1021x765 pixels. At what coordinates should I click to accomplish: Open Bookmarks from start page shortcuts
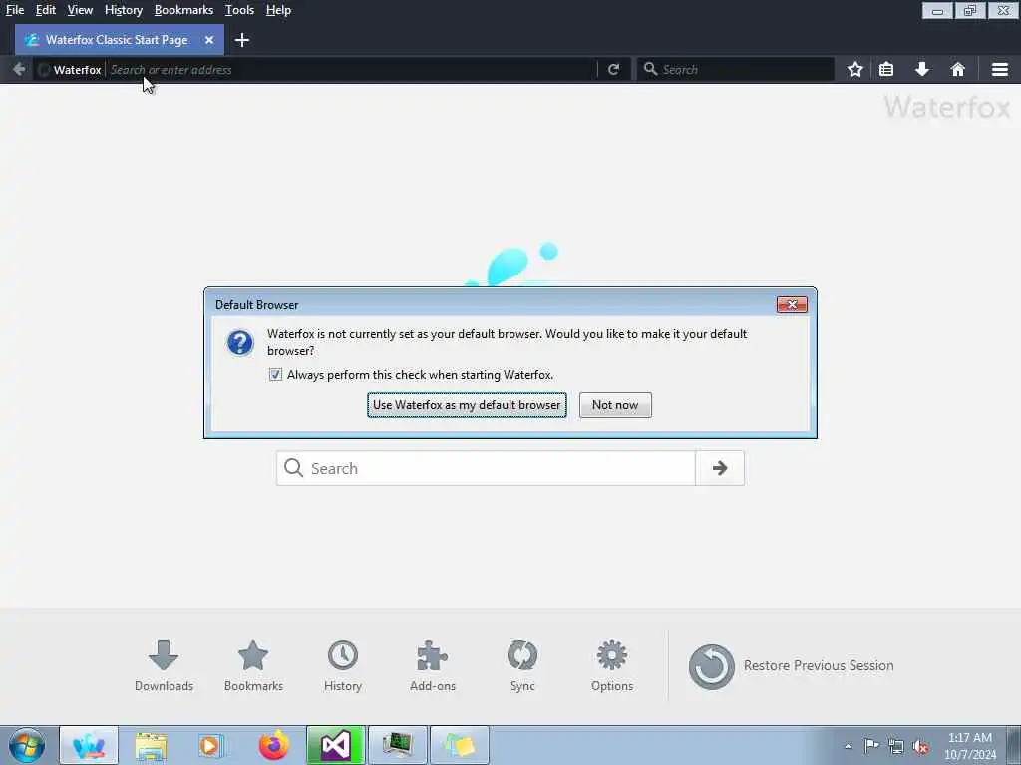(253, 666)
